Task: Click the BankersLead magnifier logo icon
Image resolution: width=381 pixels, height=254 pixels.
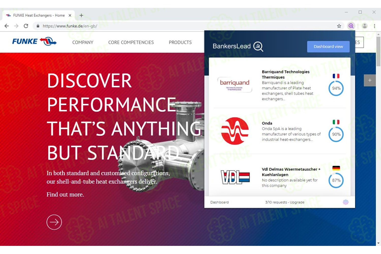Action: click(x=258, y=46)
